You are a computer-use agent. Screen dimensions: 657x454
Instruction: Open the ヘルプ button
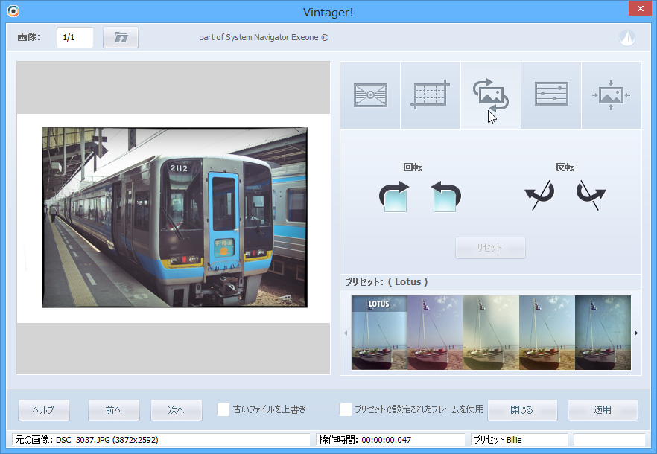(43, 409)
